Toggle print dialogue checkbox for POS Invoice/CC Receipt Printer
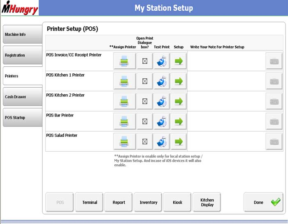The width and height of the screenshot is (288, 224). (145, 61)
